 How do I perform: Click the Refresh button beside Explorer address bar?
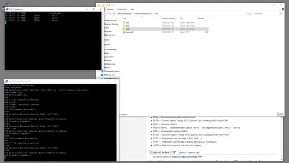coord(249,14)
